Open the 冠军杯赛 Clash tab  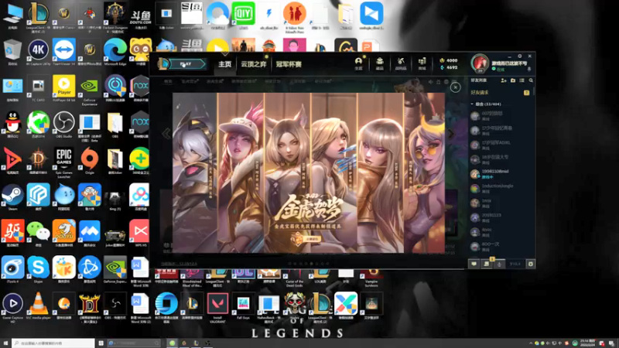[x=289, y=64]
